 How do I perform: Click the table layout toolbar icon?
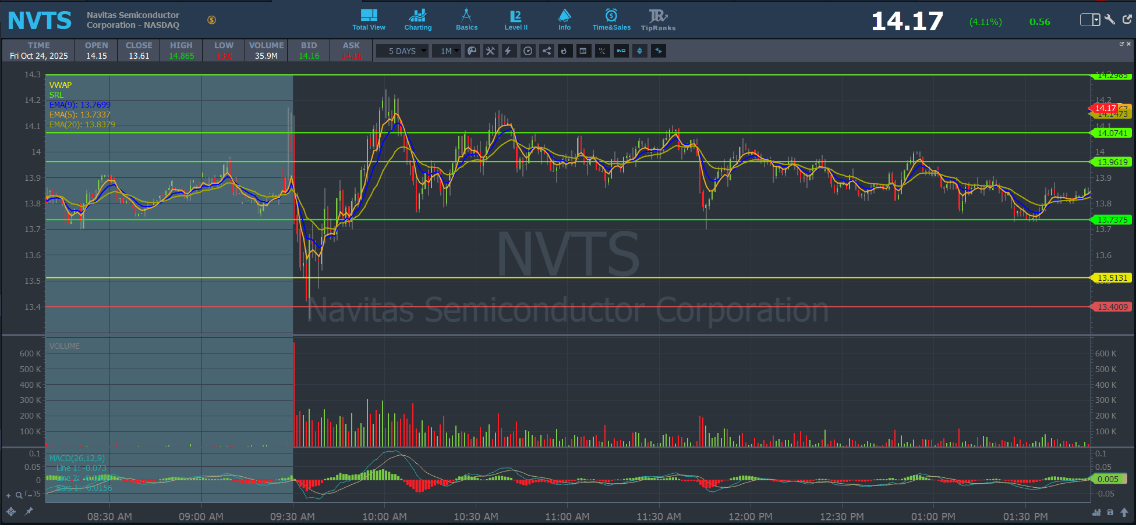pos(583,51)
